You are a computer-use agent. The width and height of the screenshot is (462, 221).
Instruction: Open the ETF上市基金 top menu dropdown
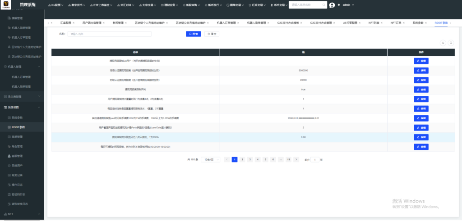point(102,5)
